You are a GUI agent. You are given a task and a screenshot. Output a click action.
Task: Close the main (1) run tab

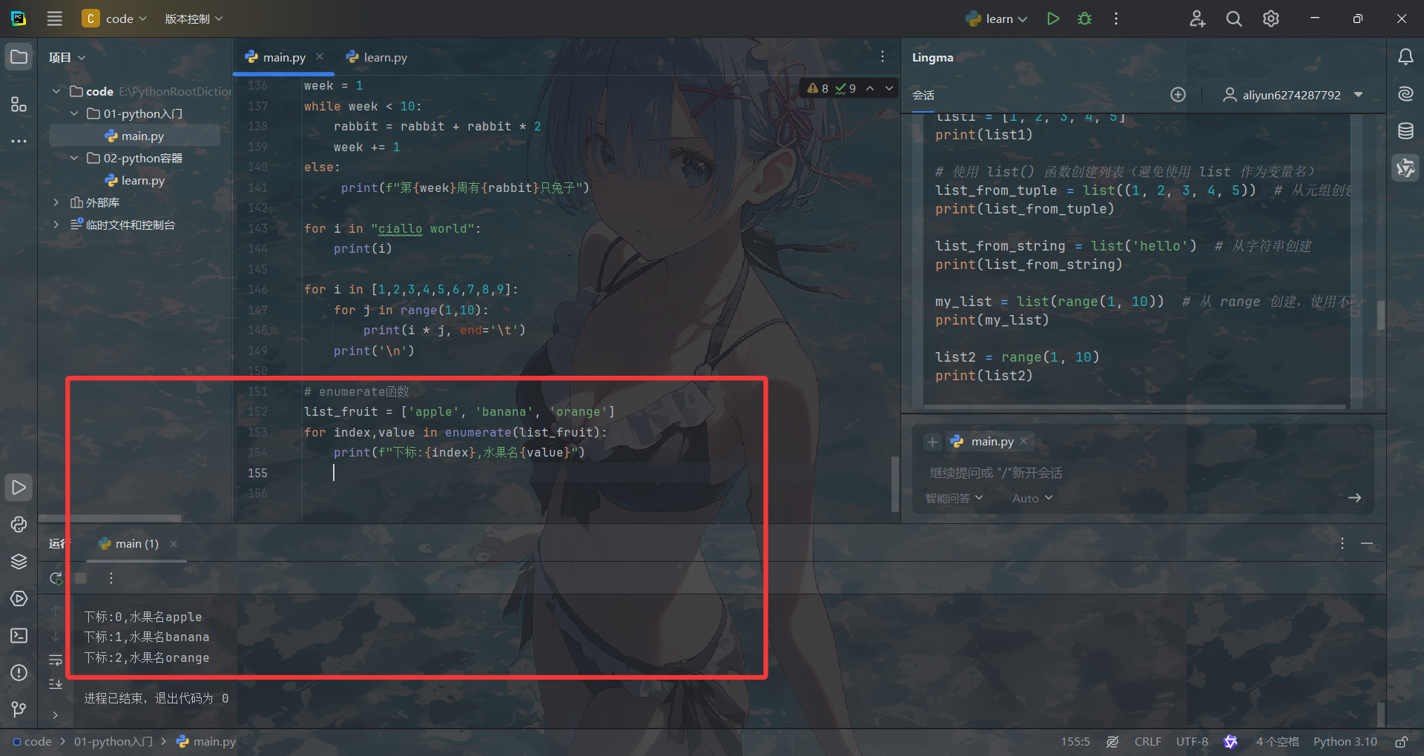174,544
